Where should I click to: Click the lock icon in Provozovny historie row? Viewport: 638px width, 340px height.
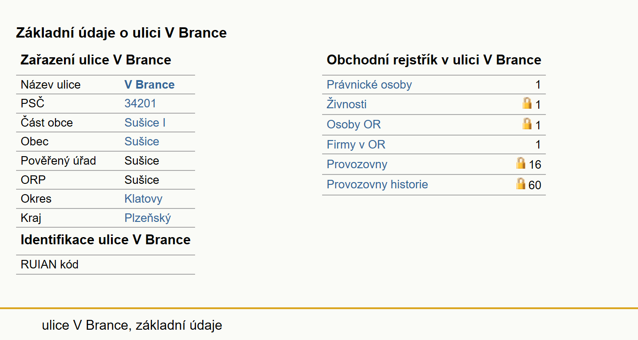click(521, 183)
